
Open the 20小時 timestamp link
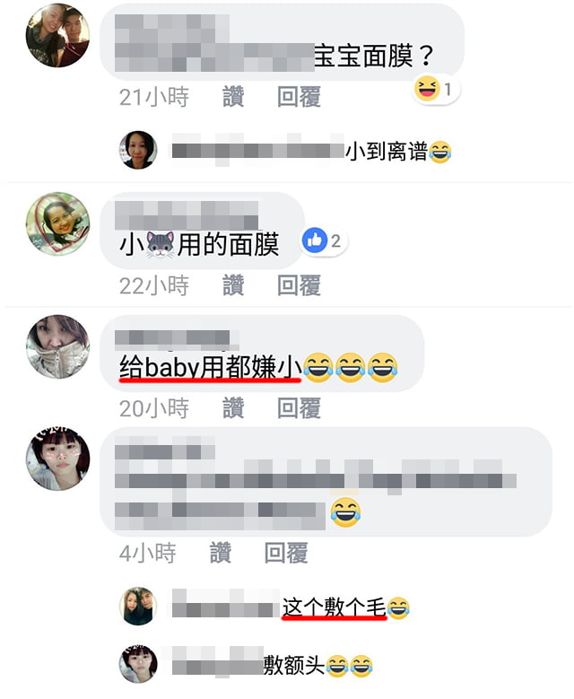pos(153,408)
